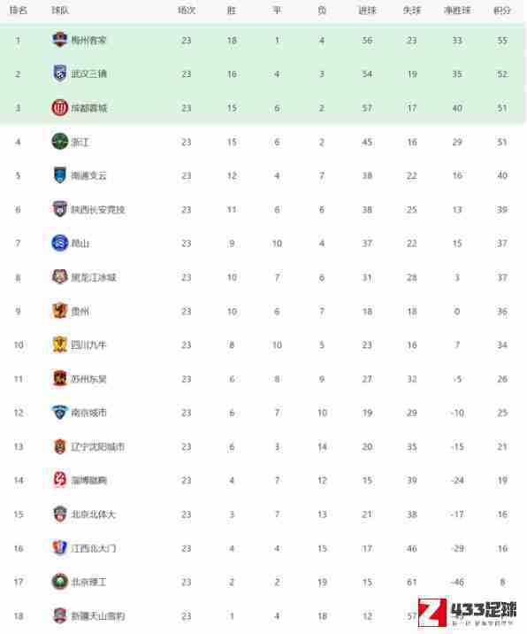Screen dimensions: 527x634
Task: Click the 积分 column header
Action: coord(502,11)
